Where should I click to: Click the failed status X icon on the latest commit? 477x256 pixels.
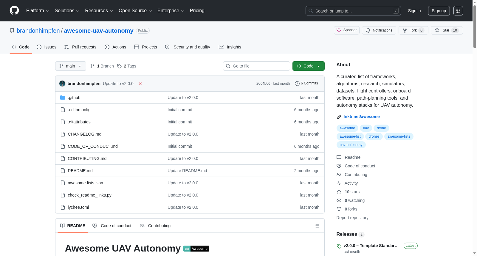click(140, 84)
